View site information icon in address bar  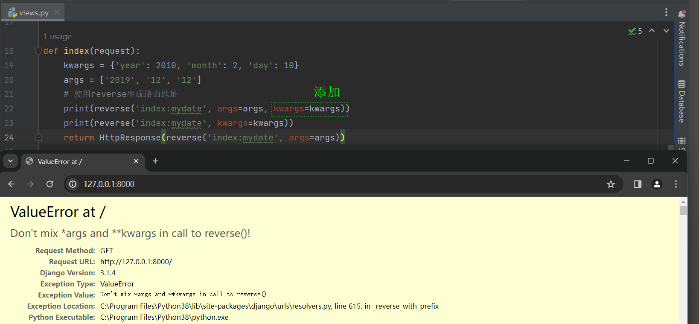(x=73, y=184)
